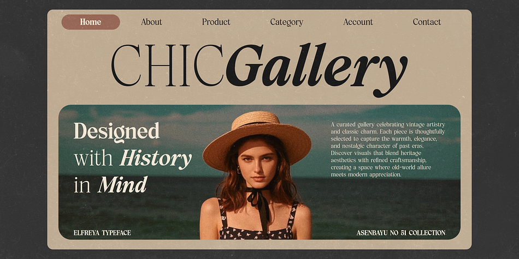Image resolution: width=519 pixels, height=259 pixels.
Task: Click the Home pill button
Action: [x=91, y=22]
